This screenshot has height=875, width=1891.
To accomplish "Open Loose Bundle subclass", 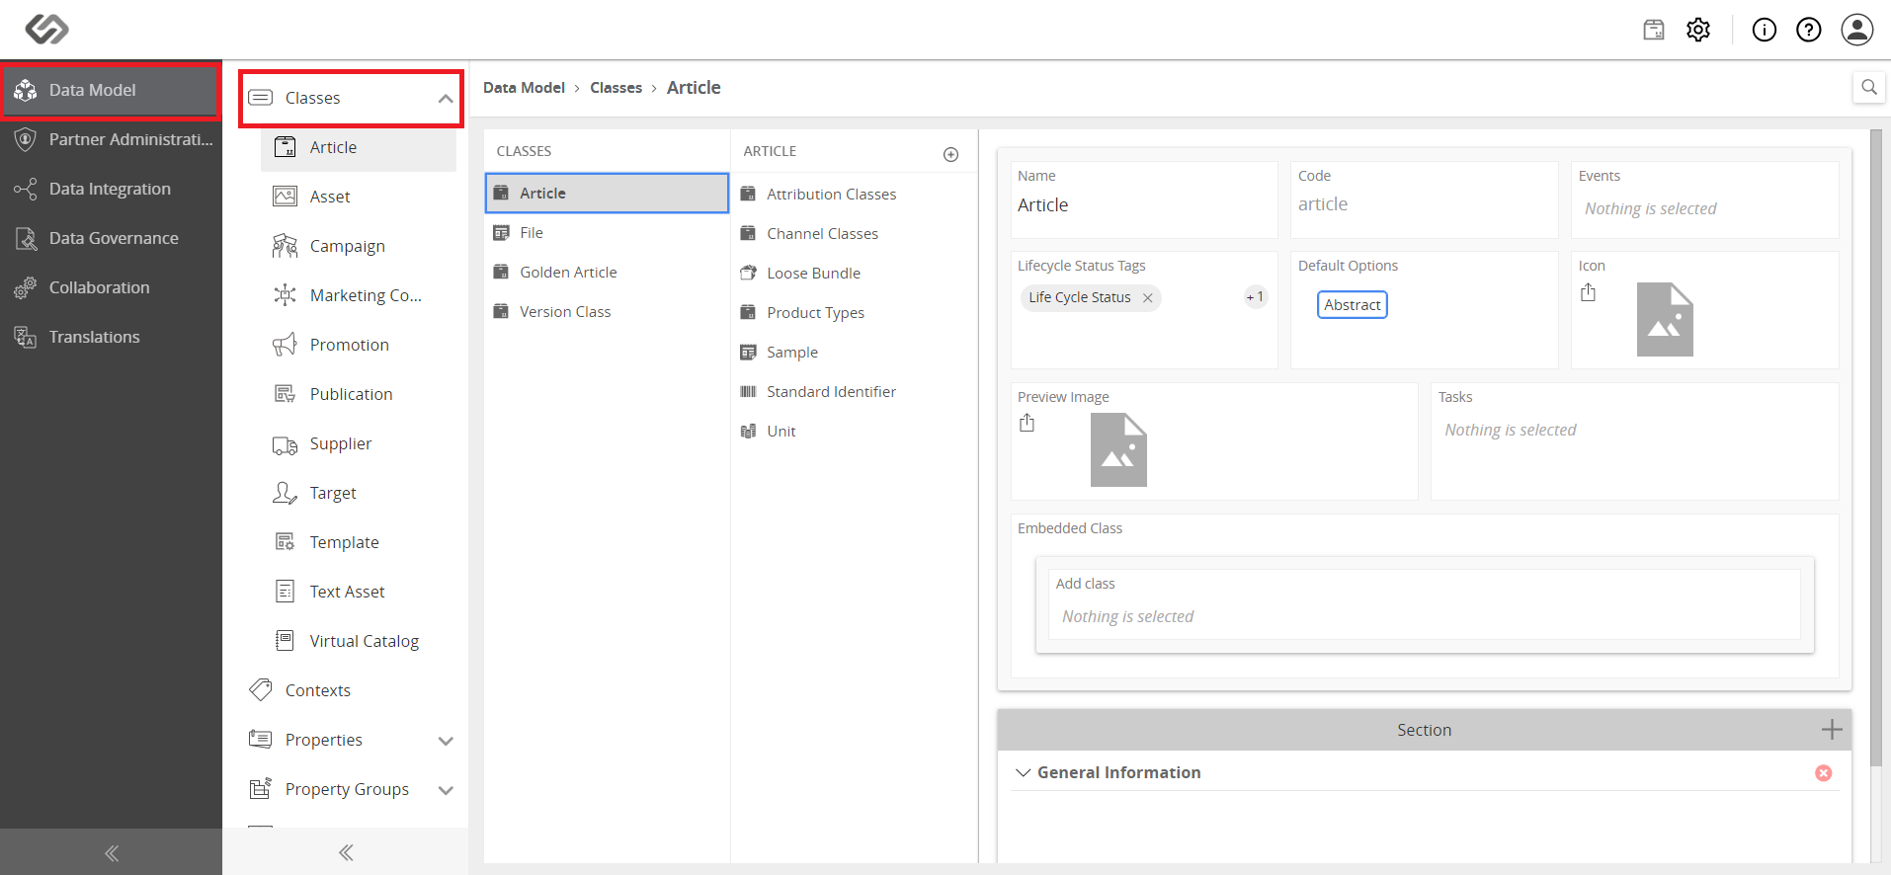I will click(854, 274).
